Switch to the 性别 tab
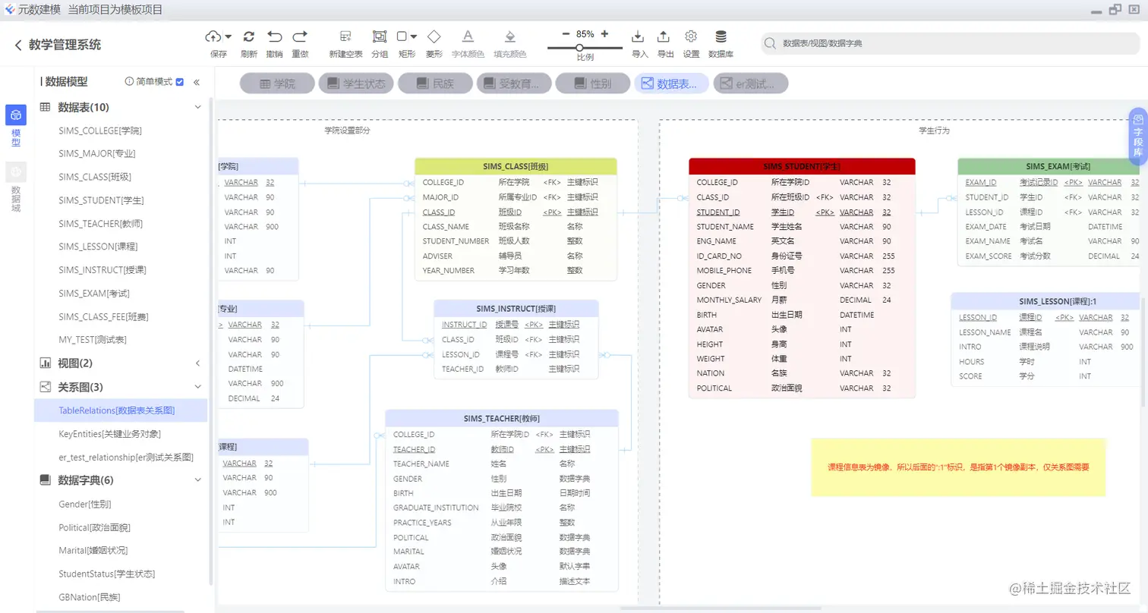 [592, 83]
